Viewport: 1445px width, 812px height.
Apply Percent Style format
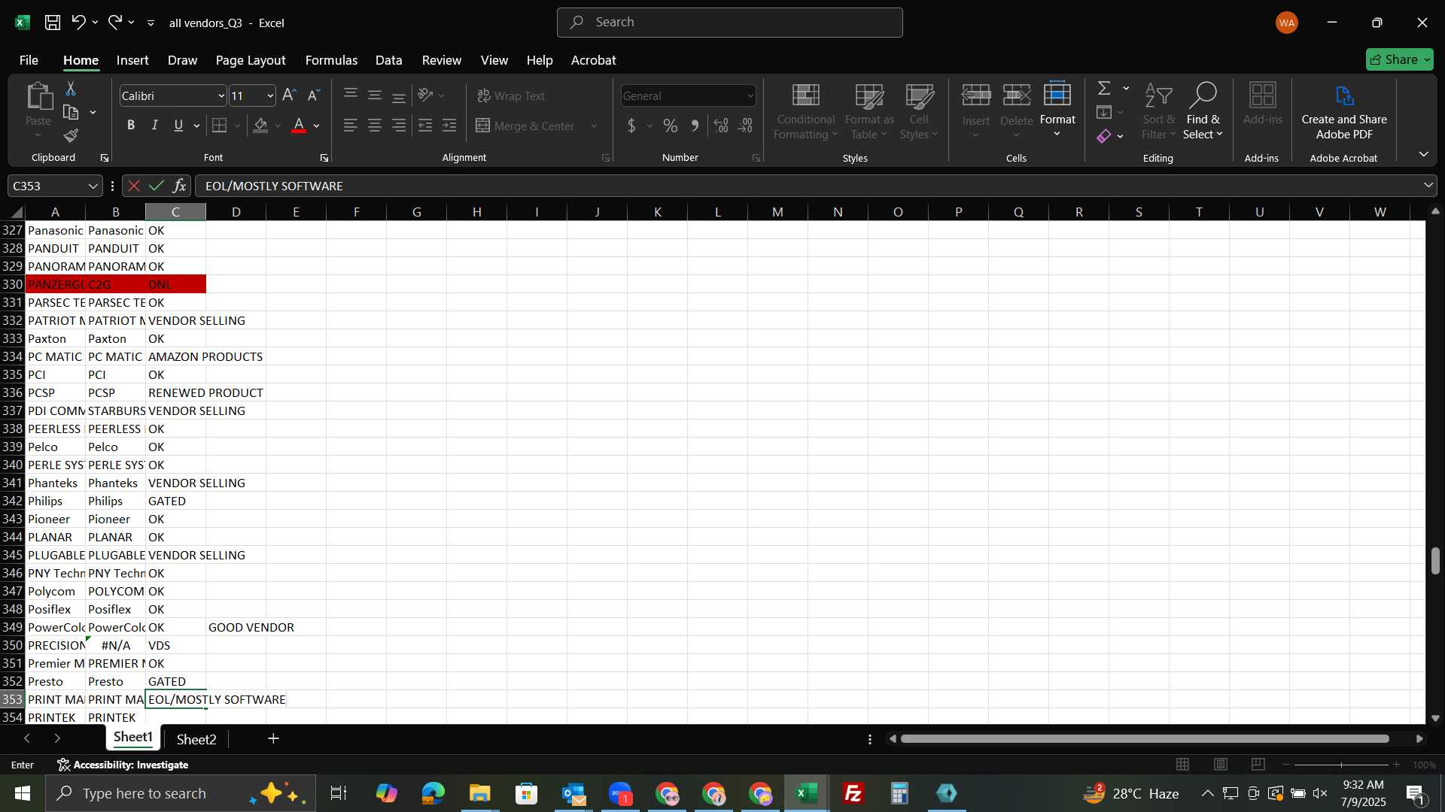670,126
